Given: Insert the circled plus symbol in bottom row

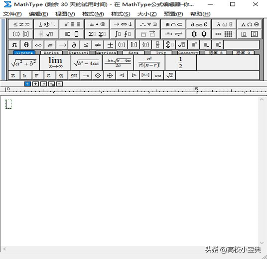Looking at the screenshot, I should [110, 75].
